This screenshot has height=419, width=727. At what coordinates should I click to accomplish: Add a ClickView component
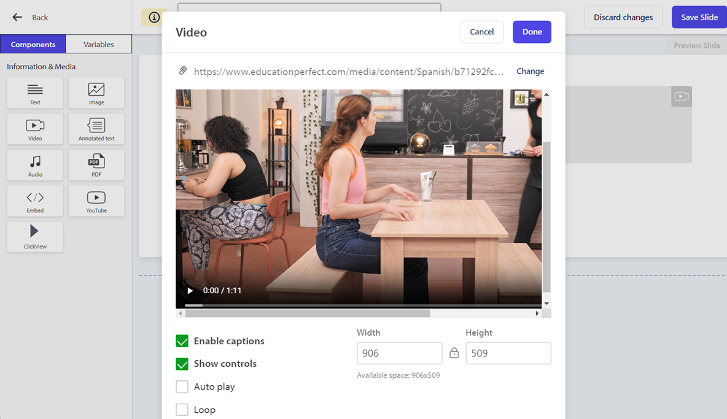tap(35, 237)
